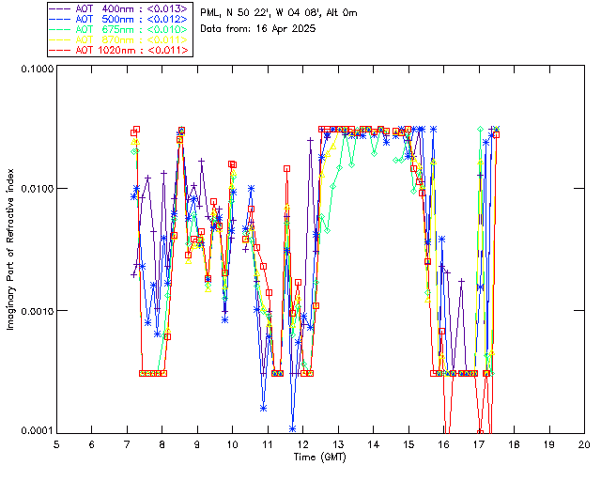Click the lowest blue asterisk near 0.0001

pos(292,428)
